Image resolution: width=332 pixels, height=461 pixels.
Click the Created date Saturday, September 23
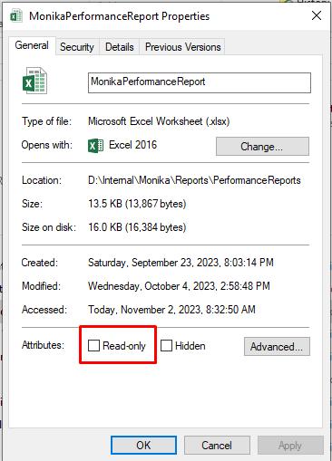(181, 263)
